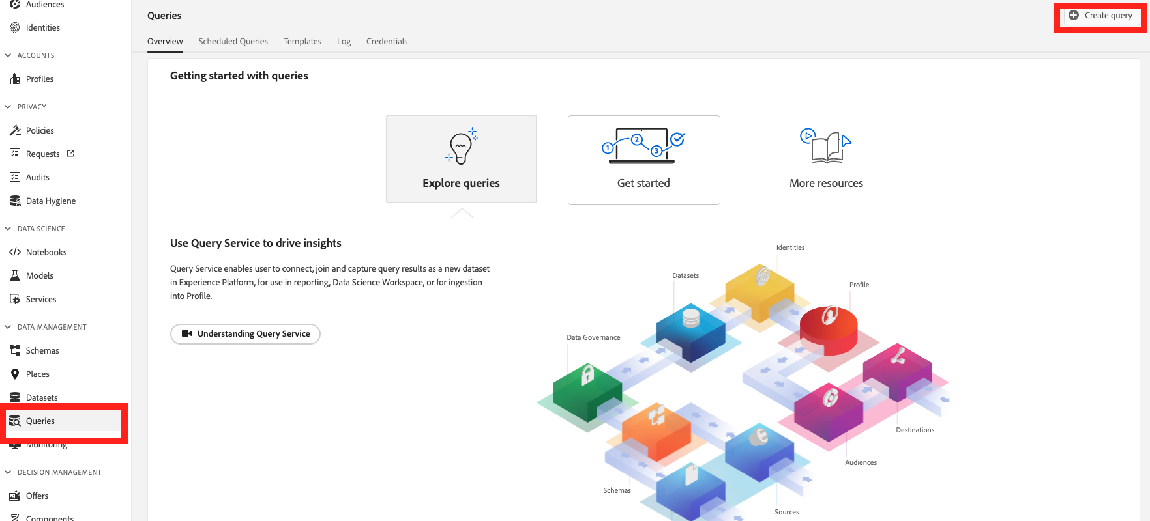Click the Services icon in sidebar
Screen dimensions: 1150x521
click(15, 299)
